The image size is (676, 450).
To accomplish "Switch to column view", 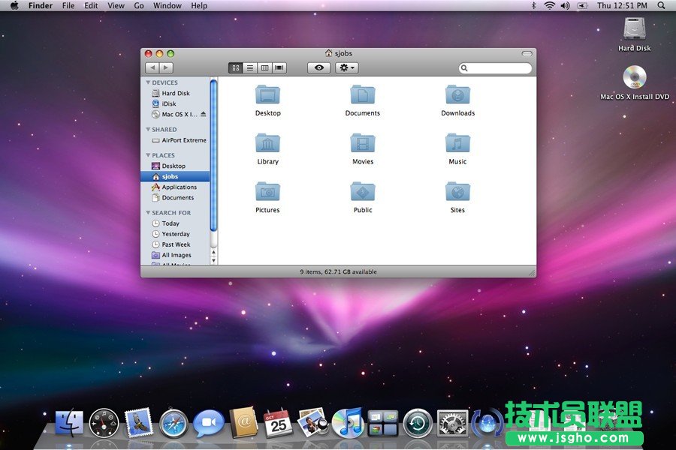I will [x=266, y=67].
